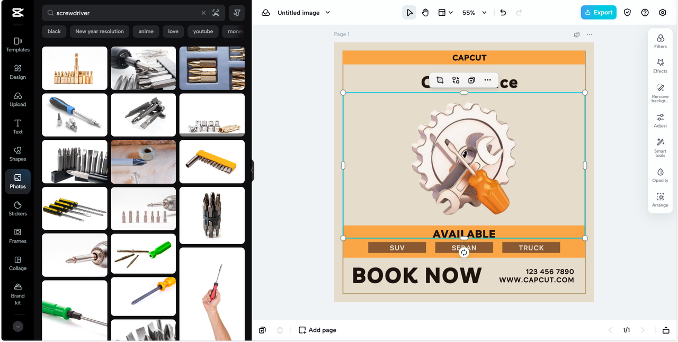Open the settings gear icon
Screen dimensions: 678x342
[663, 13]
